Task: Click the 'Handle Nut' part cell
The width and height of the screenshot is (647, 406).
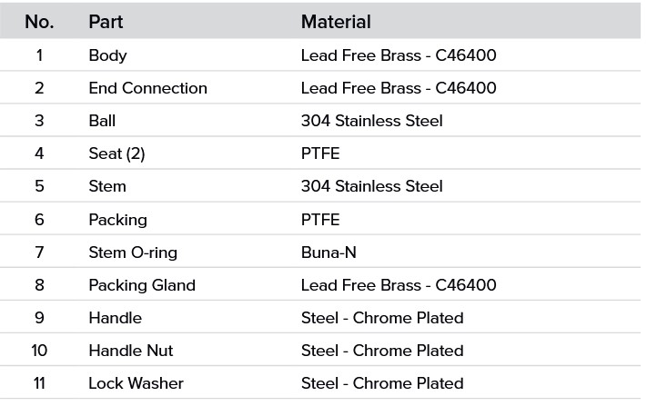Action: coord(131,351)
